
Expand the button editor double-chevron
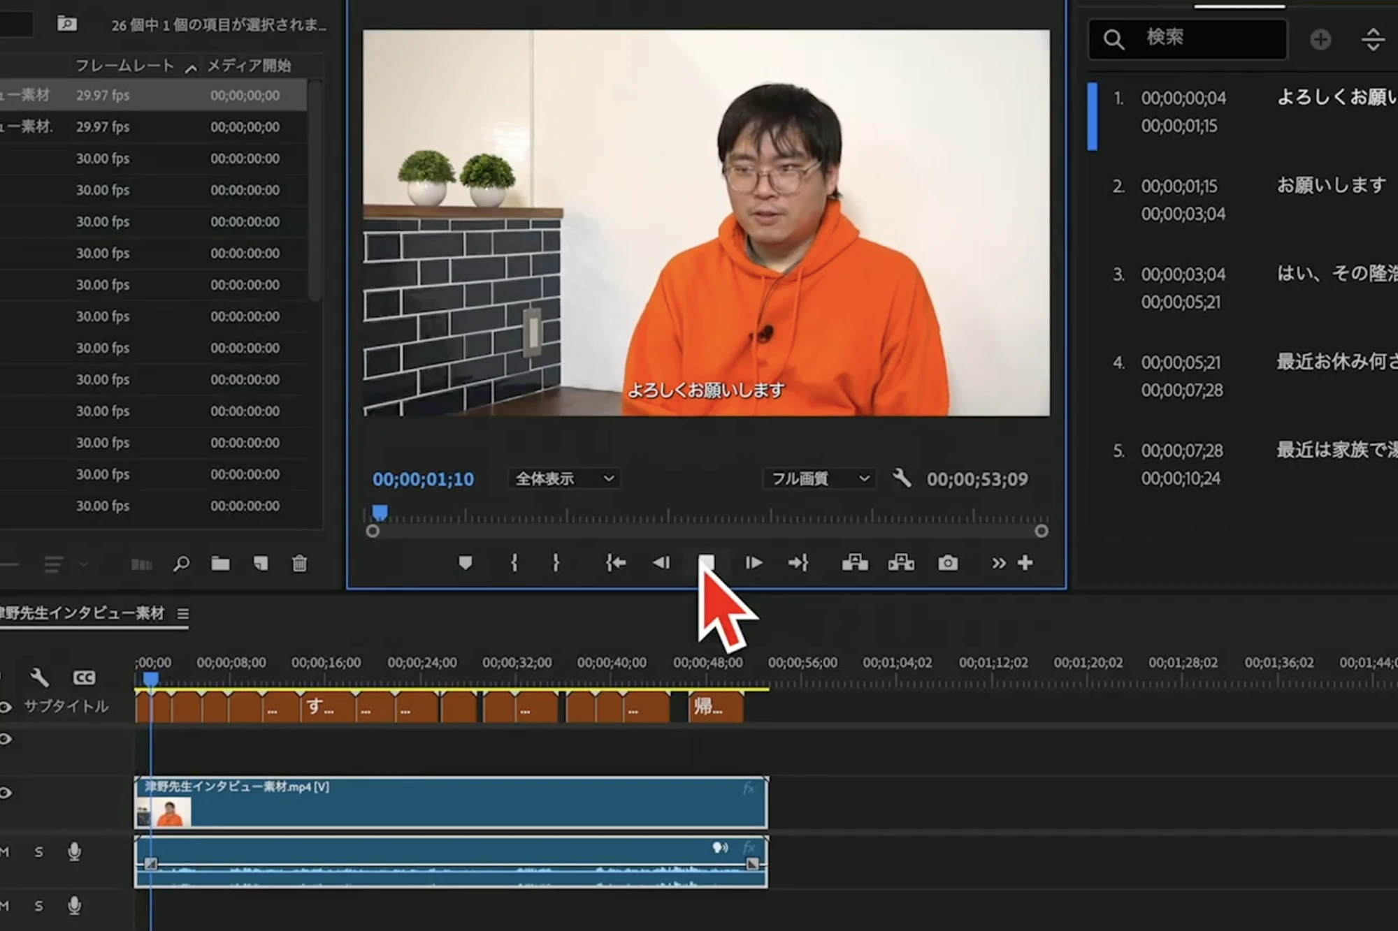(998, 563)
